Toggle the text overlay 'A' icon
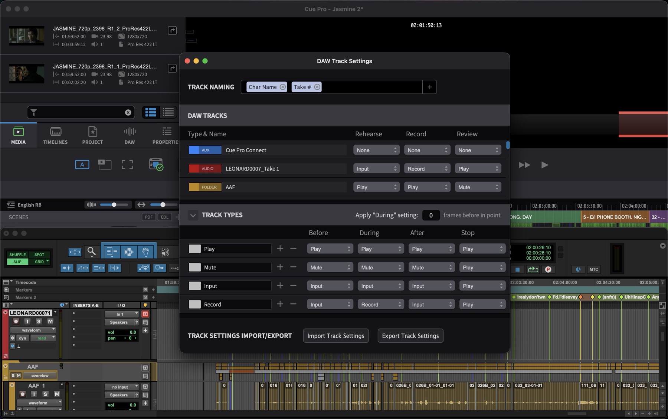 coord(82,164)
